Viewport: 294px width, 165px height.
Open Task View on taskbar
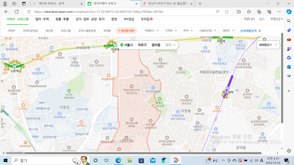tap(106, 160)
